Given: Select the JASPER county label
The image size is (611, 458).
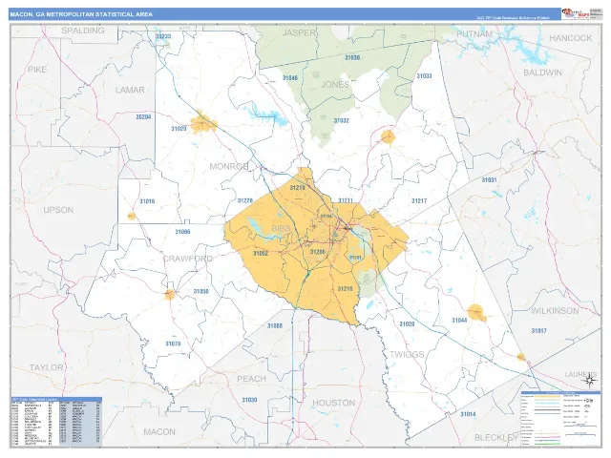Looking at the screenshot, I should pyautogui.click(x=299, y=32).
